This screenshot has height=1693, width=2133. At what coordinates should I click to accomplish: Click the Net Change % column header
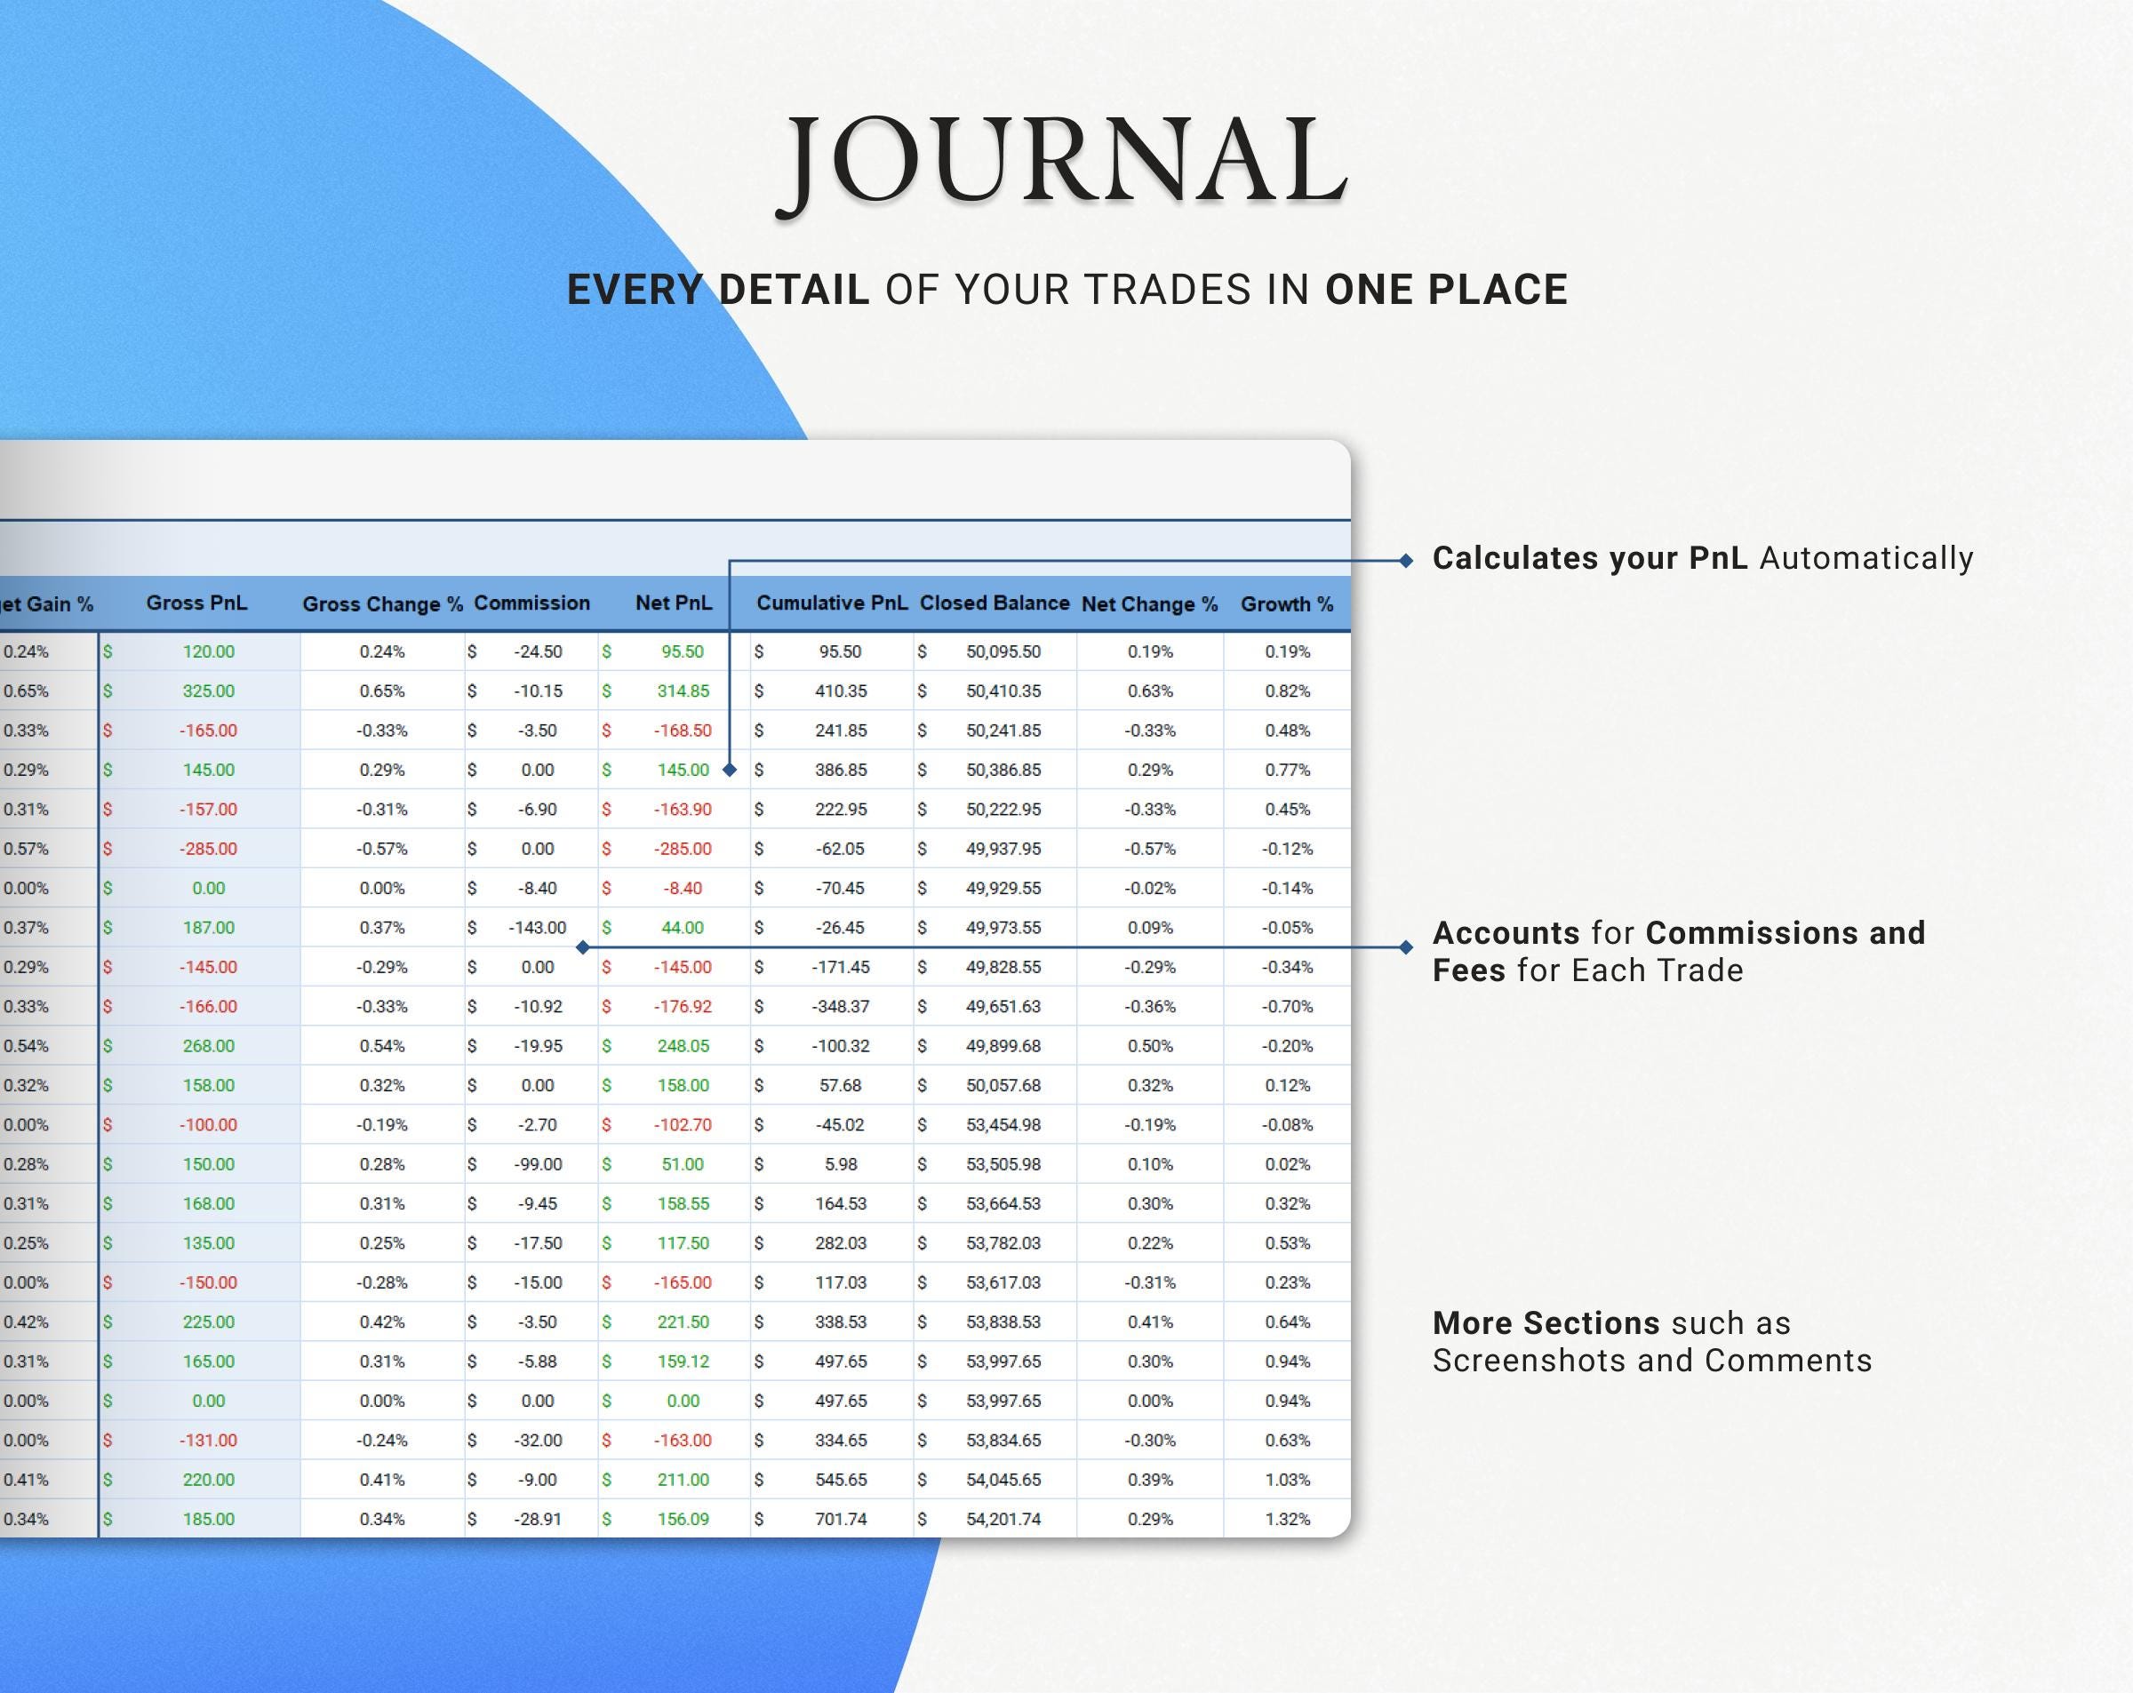[x=1148, y=604]
